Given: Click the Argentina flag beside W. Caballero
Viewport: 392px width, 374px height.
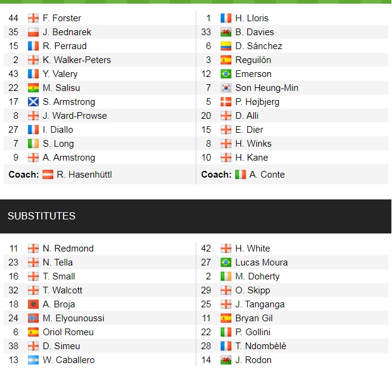Looking at the screenshot, I should point(33,360).
